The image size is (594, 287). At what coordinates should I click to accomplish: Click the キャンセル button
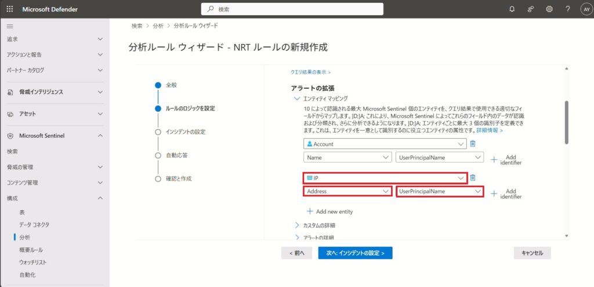pos(532,253)
